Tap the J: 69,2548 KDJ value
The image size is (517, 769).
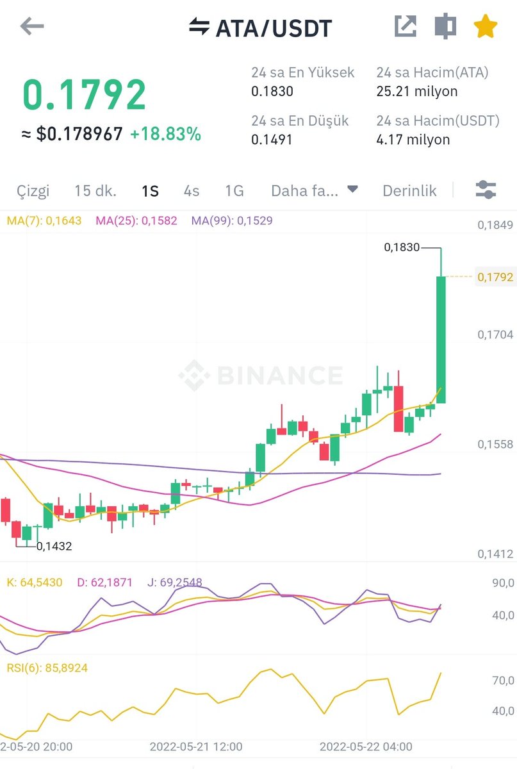174,583
